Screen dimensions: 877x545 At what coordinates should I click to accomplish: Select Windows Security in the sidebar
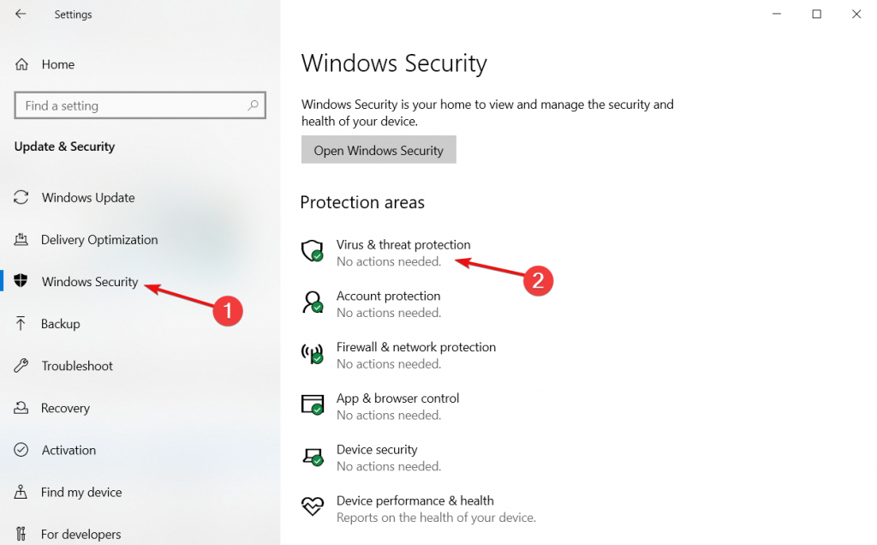(89, 281)
